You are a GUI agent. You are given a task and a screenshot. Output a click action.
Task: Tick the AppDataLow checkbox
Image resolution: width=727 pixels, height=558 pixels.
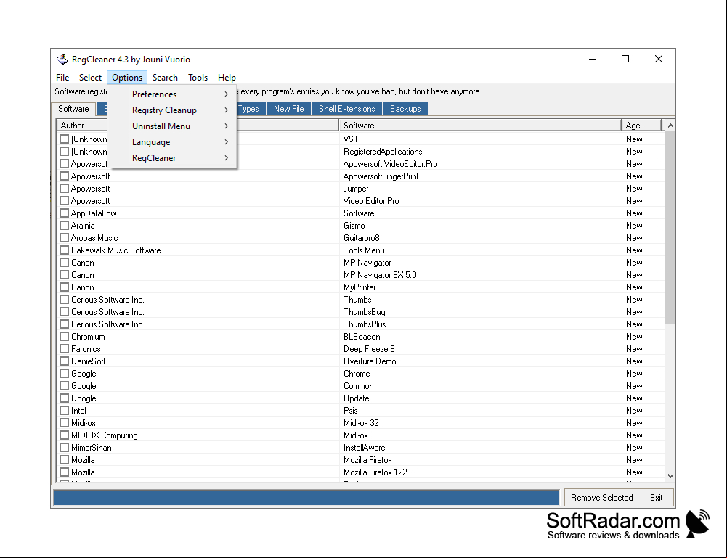pyautogui.click(x=65, y=213)
